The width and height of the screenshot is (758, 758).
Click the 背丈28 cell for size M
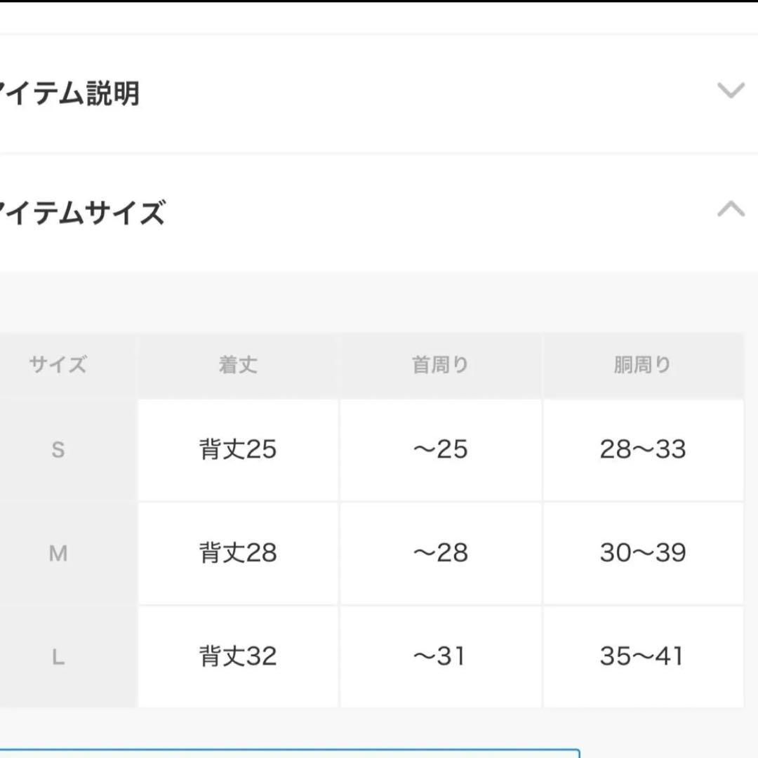pos(239,554)
